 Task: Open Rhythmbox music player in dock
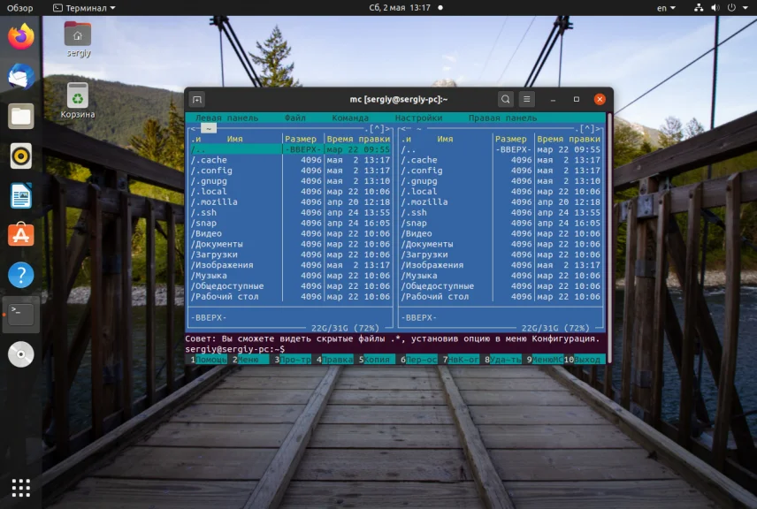pyautogui.click(x=21, y=156)
